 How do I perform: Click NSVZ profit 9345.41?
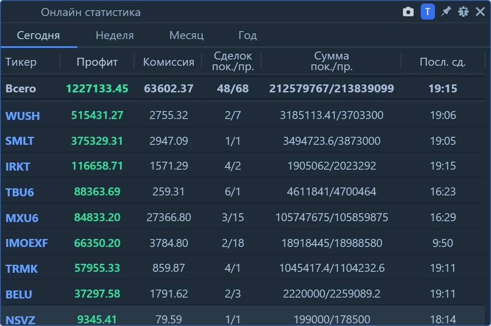(97, 319)
